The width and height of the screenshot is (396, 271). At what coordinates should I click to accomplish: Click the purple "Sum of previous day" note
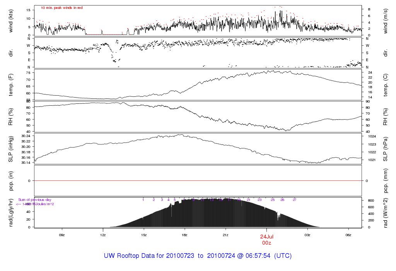pyautogui.click(x=35, y=200)
